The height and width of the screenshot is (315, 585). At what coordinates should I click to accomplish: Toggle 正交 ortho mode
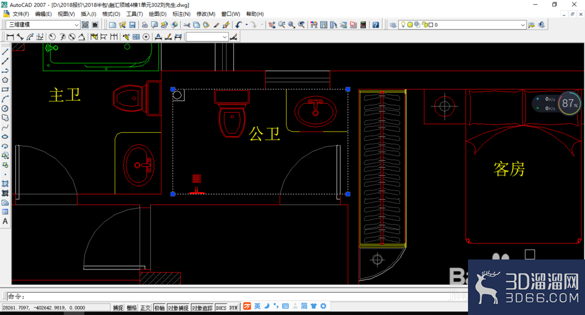[x=145, y=307]
